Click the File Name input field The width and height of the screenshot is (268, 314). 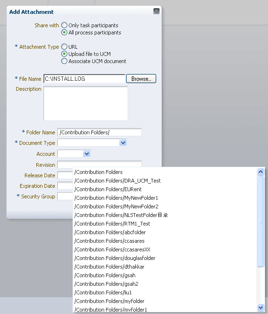(x=85, y=78)
